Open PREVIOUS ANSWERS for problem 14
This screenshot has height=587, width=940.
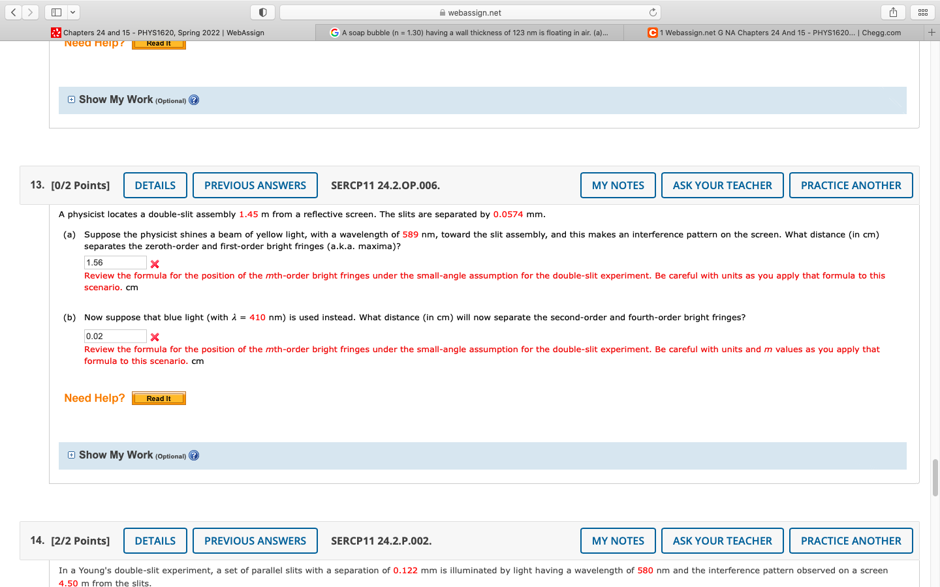point(255,541)
